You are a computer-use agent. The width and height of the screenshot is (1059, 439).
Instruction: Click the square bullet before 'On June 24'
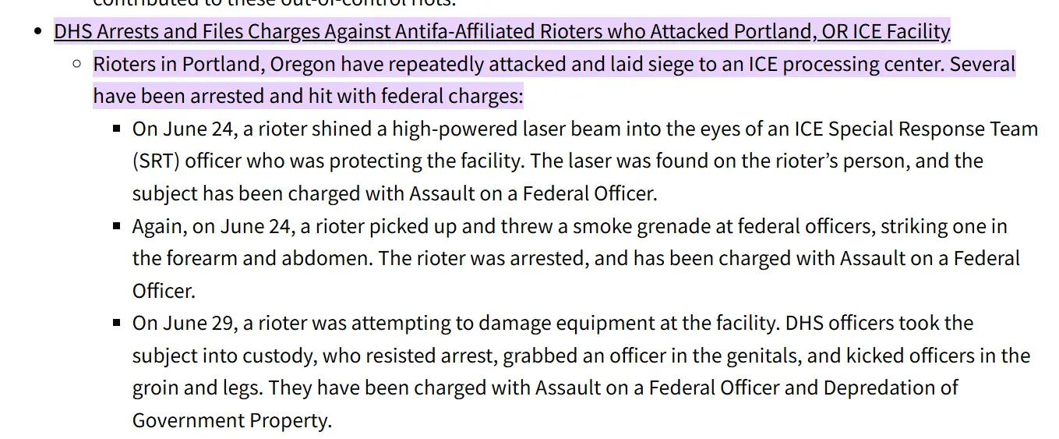click(x=116, y=129)
